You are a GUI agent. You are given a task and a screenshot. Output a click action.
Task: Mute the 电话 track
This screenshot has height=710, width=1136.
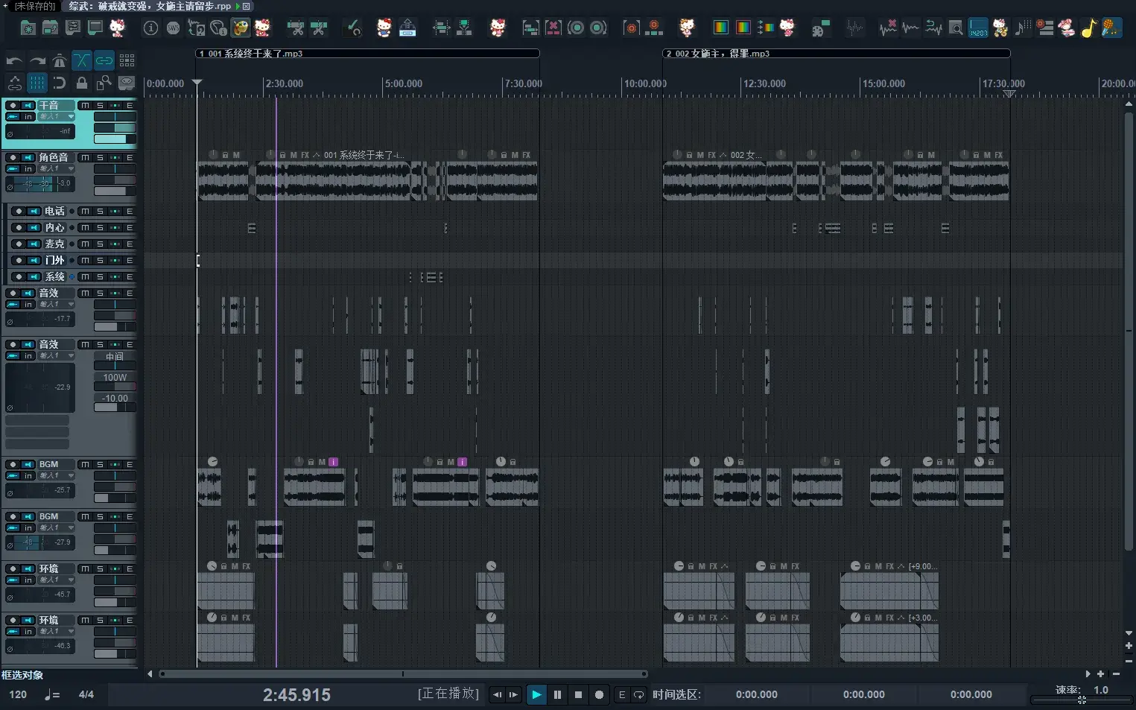click(85, 212)
